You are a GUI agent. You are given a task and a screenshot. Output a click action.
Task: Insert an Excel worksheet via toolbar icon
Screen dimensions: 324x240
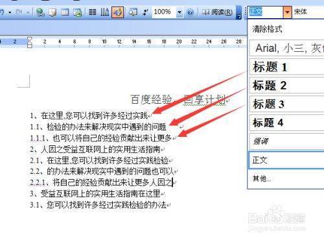(x=77, y=12)
